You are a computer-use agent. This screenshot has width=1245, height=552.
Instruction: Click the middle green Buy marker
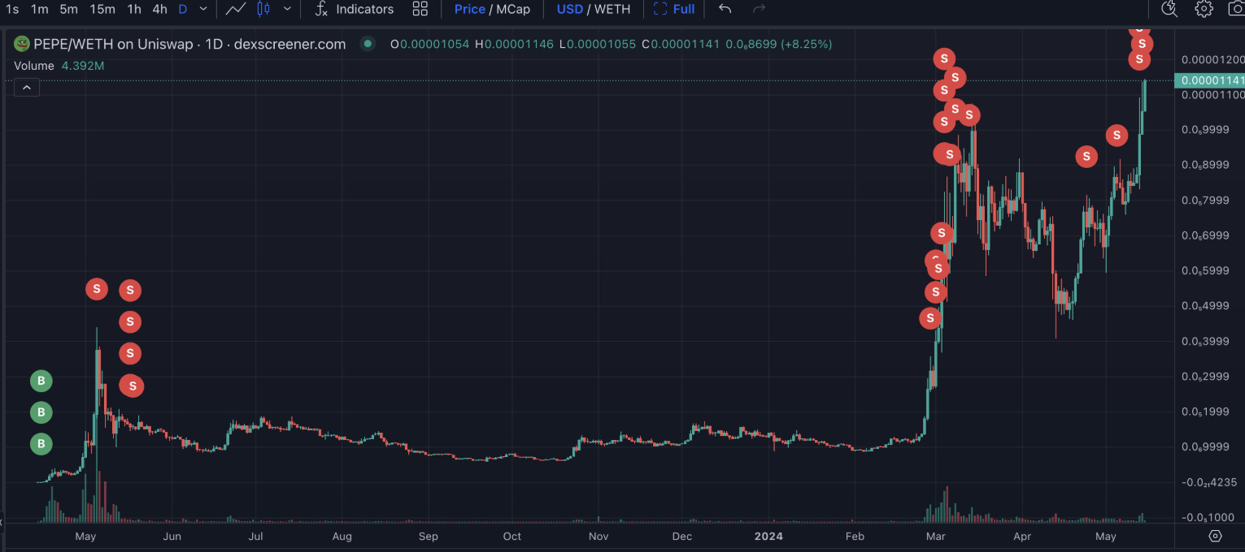41,412
